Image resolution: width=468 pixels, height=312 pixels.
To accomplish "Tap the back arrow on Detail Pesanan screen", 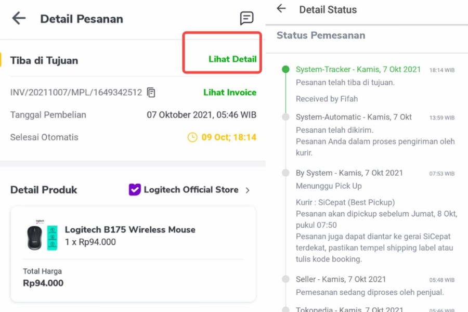I will (x=18, y=18).
